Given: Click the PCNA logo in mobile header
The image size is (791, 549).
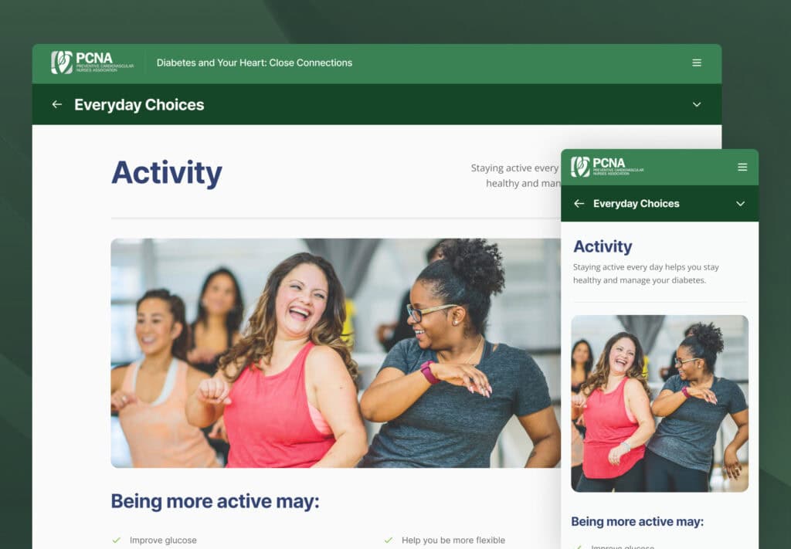Looking at the screenshot, I should [607, 167].
